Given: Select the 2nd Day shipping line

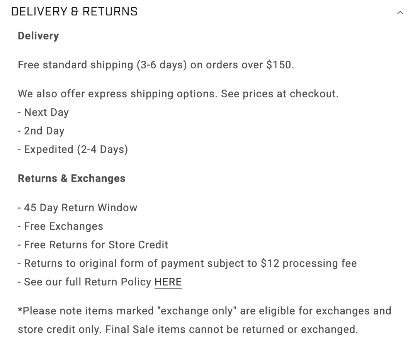Looking at the screenshot, I should point(41,131).
